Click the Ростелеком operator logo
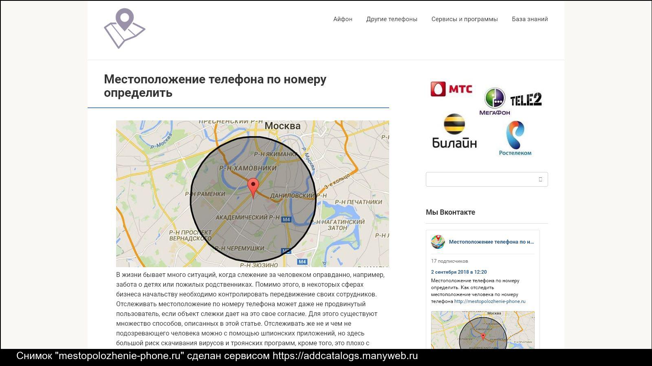The image size is (652, 366). [515, 138]
